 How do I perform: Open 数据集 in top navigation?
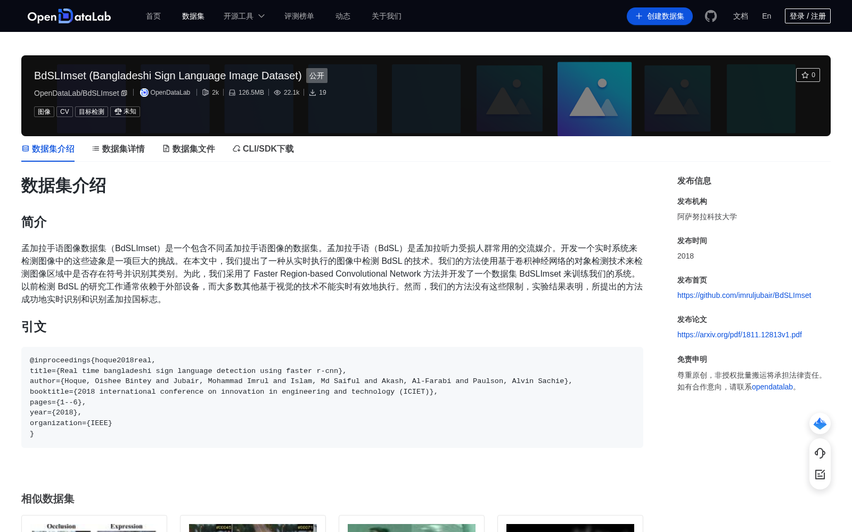coord(193,16)
